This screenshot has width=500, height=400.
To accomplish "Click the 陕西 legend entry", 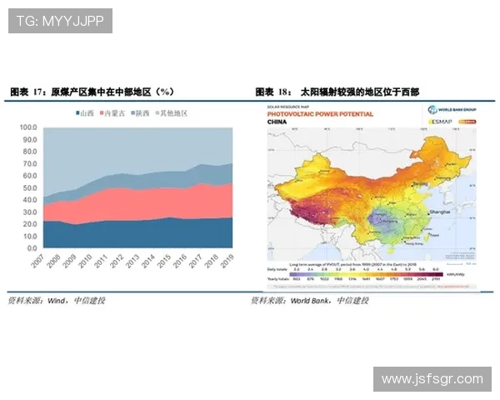I will point(140,113).
